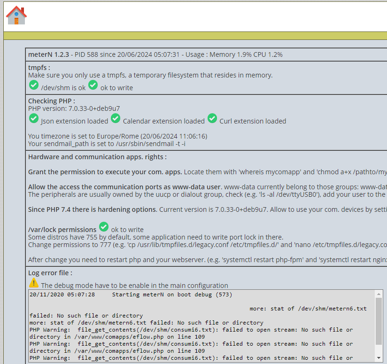Screen dimensions: 387x364
Task: Click green check beside tmpfs ok to write
Action: pyautogui.click(x=93, y=85)
